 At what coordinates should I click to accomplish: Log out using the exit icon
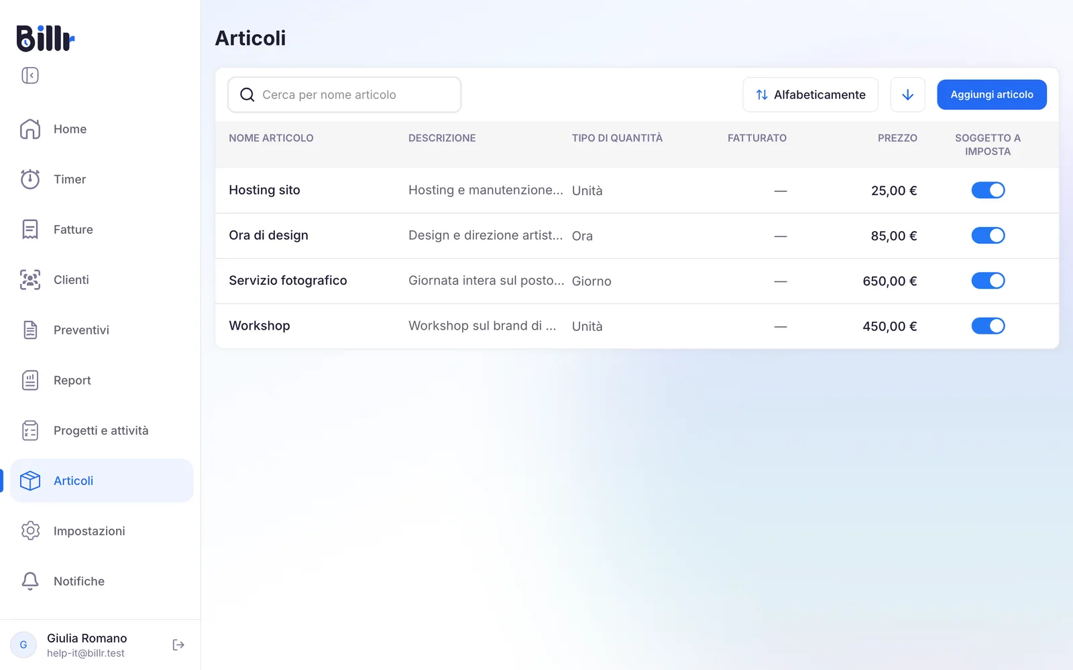(x=178, y=645)
